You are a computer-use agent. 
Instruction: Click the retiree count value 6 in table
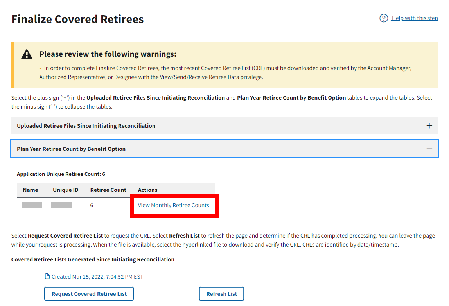click(x=92, y=205)
